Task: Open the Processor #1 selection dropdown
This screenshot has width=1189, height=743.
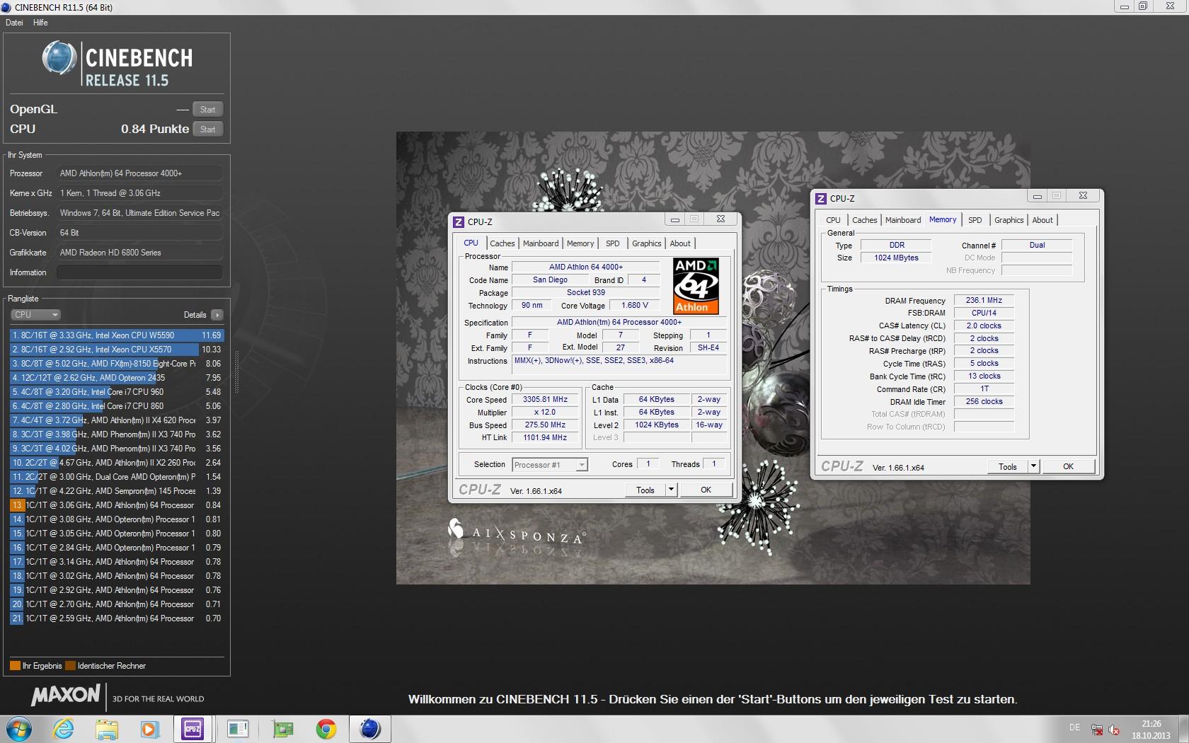Action: click(x=550, y=465)
